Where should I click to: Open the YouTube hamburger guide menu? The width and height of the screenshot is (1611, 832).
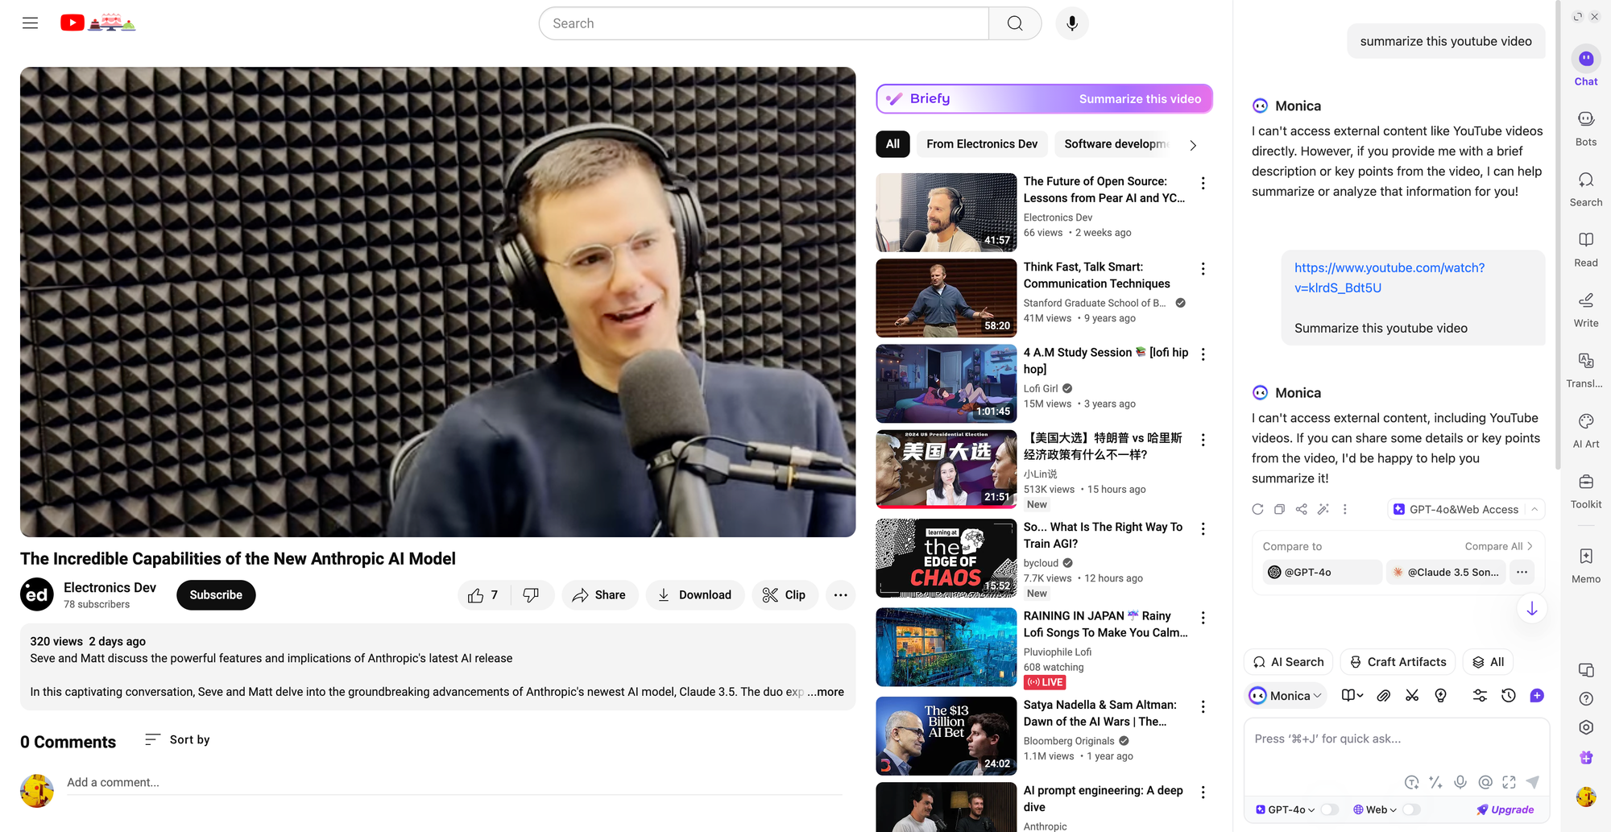click(30, 23)
